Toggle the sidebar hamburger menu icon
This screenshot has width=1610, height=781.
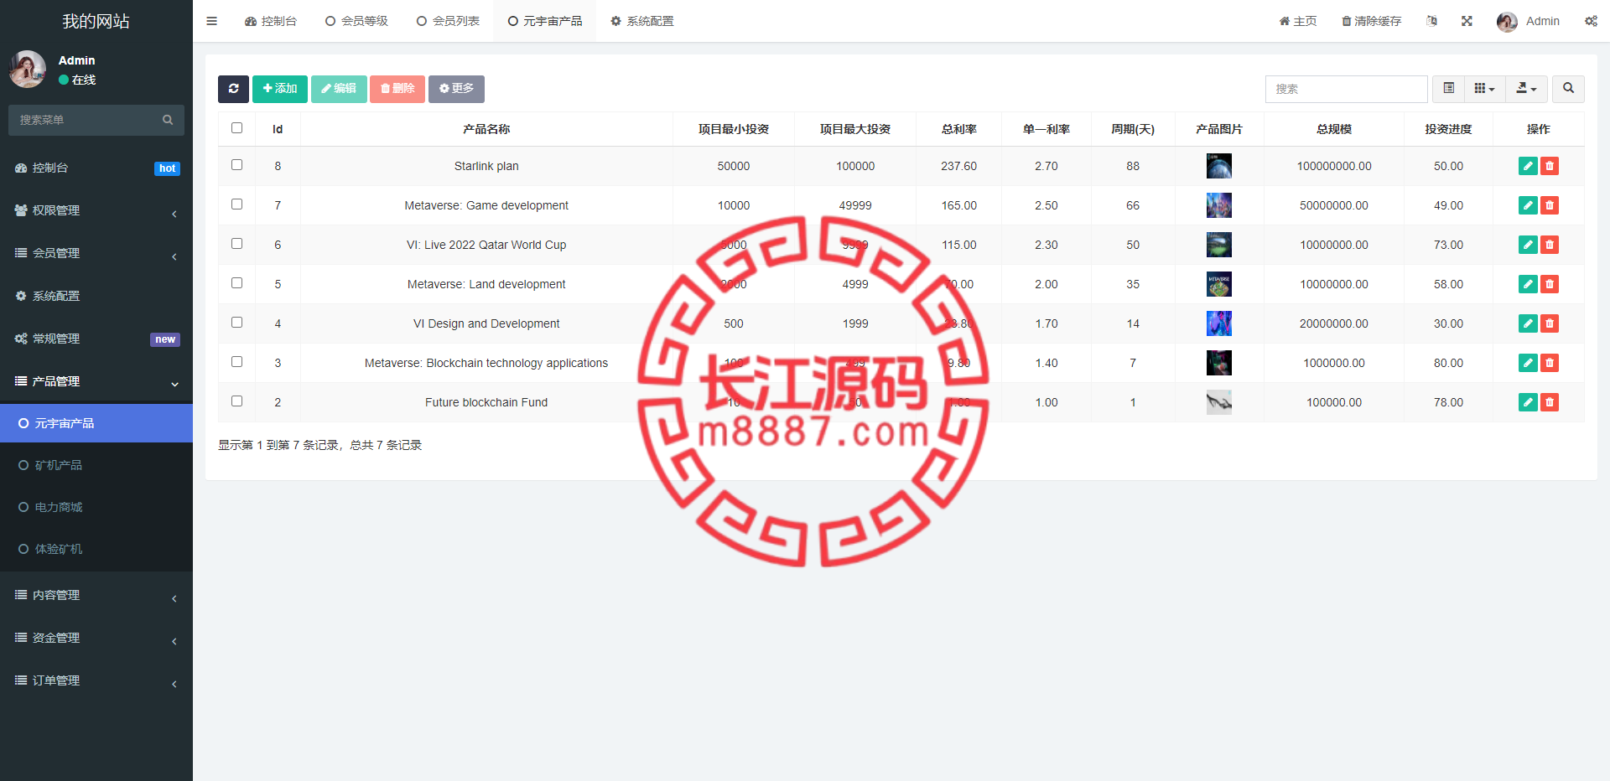(211, 21)
